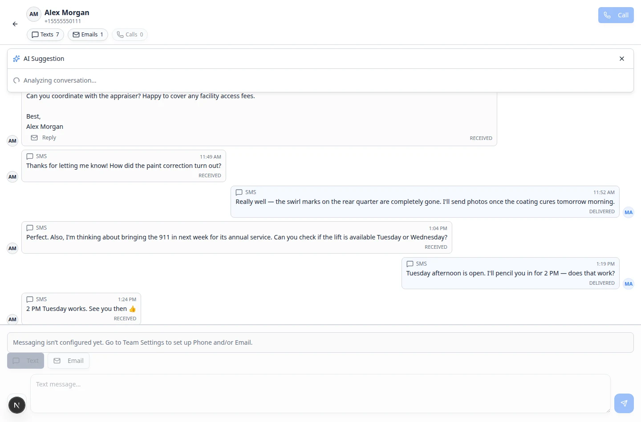
Task: Click the Alex Morgan contact name
Action: pos(67,12)
